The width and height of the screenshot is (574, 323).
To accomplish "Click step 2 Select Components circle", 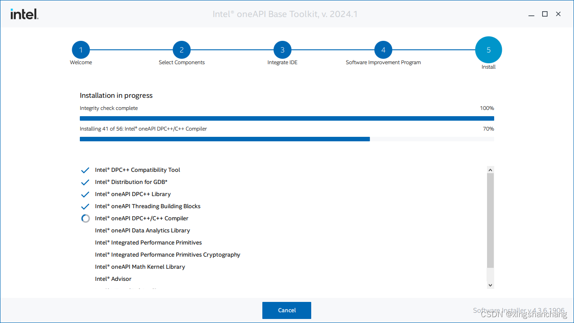I will (182, 50).
